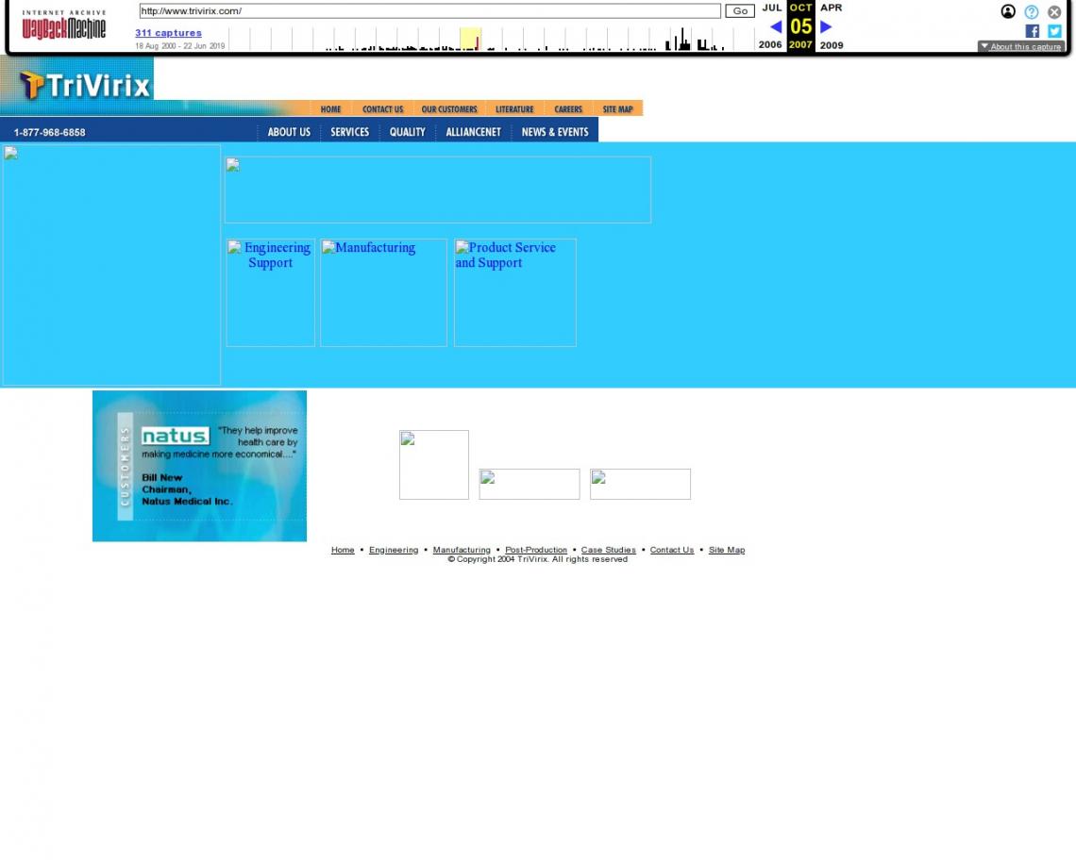Screen dimensions: 1076x860
Task: Open the footer Home link
Action: tap(343, 550)
